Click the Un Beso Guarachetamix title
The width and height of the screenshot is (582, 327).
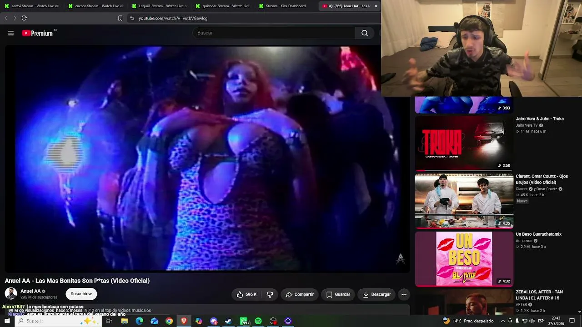tap(539, 234)
